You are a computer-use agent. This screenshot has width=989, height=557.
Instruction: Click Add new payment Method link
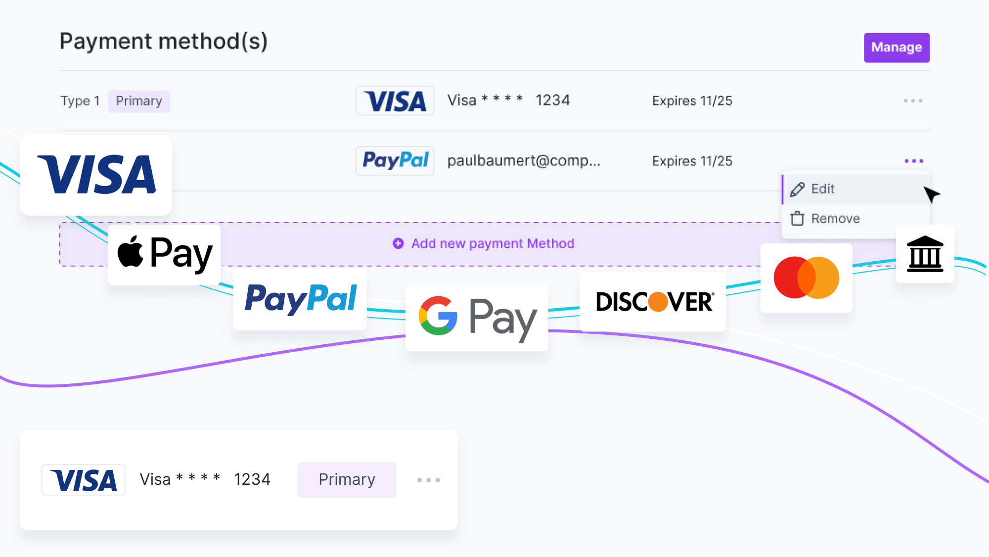pos(493,243)
